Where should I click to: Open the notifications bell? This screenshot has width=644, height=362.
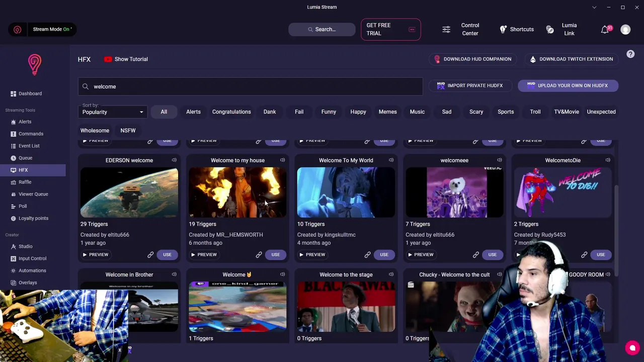[x=605, y=30]
